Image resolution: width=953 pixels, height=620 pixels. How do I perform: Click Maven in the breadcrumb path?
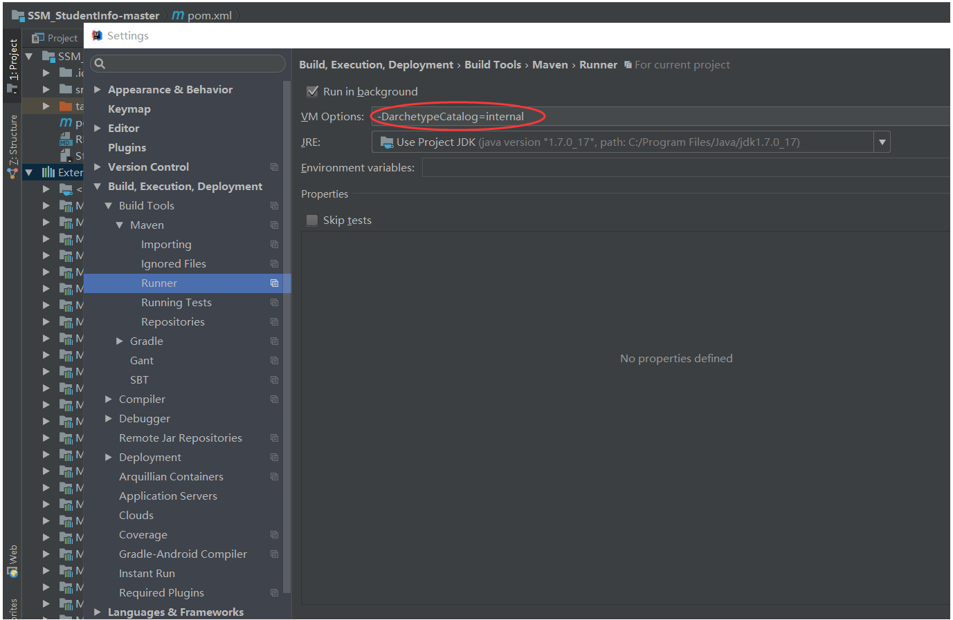[550, 65]
